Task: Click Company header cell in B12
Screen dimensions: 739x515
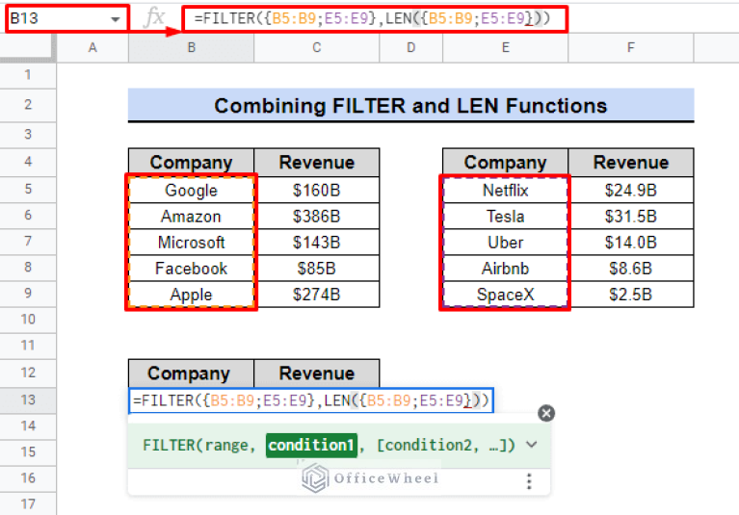Action: pos(192,373)
